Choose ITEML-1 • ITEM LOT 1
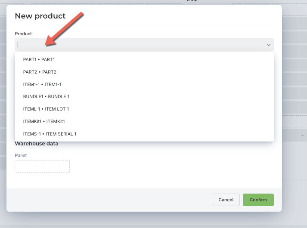Image resolution: width=307 pixels, height=228 pixels. 144,109
